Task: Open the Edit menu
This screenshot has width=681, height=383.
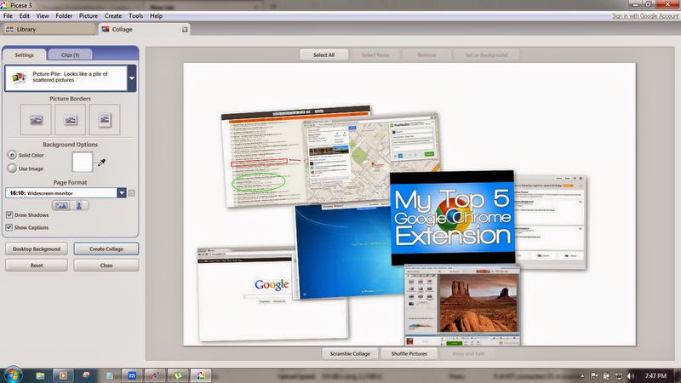Action: [x=25, y=16]
